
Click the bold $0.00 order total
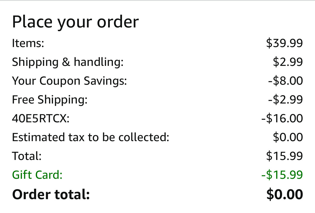[x=285, y=194]
